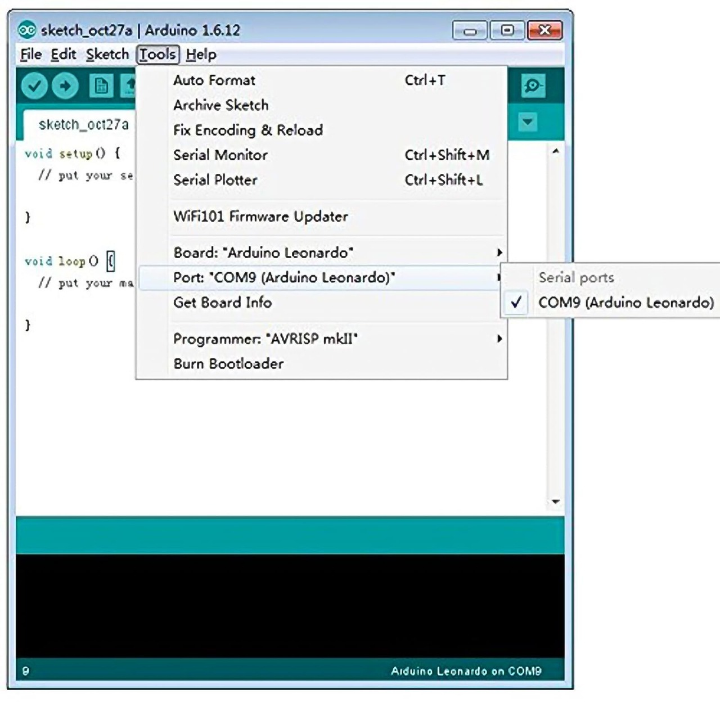Click the New sketch file icon
Viewport: 720px width, 720px height.
[101, 86]
